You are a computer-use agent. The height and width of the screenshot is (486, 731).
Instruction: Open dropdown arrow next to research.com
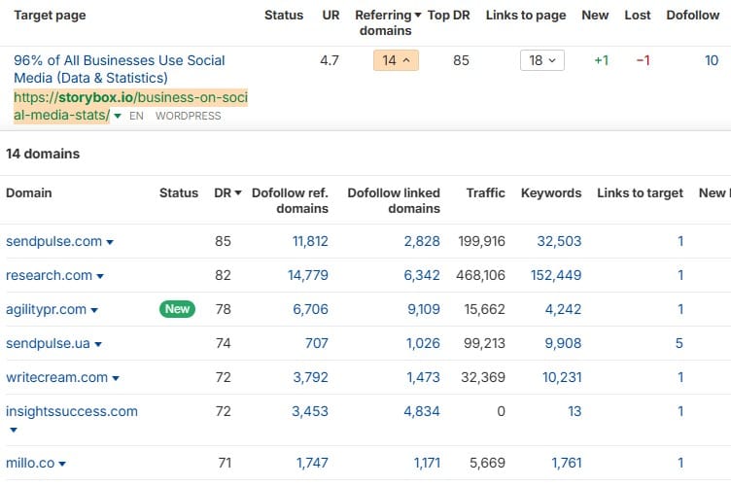tap(100, 276)
